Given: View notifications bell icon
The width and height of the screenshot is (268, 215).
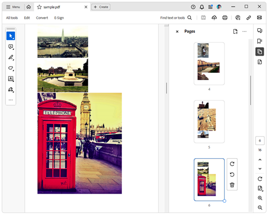Looking at the screenshot, I should click(x=202, y=7).
